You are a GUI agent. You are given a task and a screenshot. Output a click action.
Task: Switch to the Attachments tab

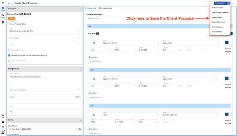(105, 8)
